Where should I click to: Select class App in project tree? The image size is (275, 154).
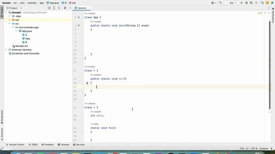[26, 38]
